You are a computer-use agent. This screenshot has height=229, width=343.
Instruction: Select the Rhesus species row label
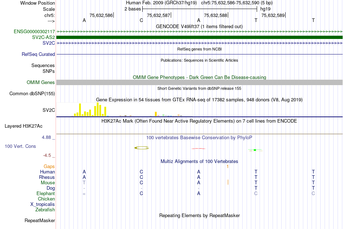coord(47,177)
